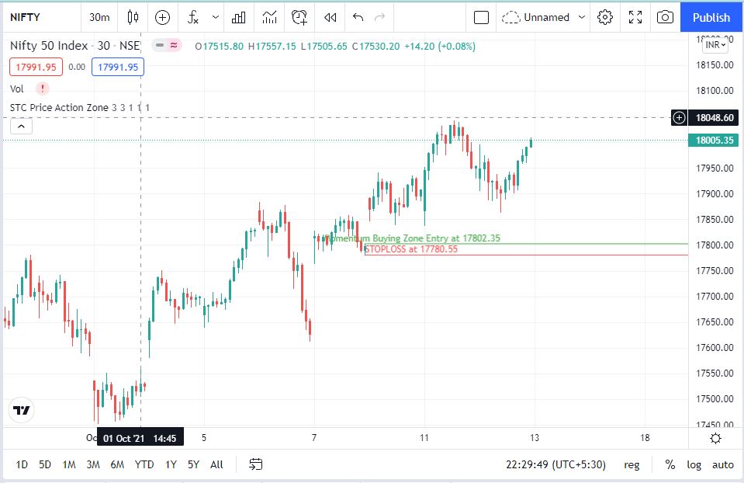Image resolution: width=744 pixels, height=483 pixels.
Task: Toggle the log scale option
Action: [x=694, y=464]
